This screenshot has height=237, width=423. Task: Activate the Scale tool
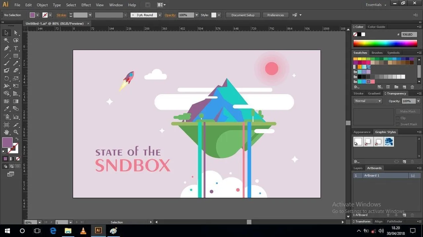click(x=16, y=78)
